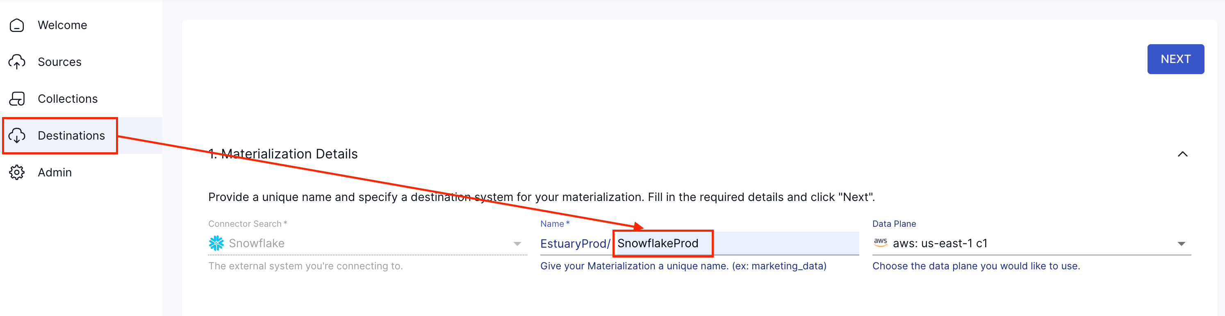The width and height of the screenshot is (1225, 316).
Task: Navigate to Collections in the sidebar
Action: (x=67, y=98)
